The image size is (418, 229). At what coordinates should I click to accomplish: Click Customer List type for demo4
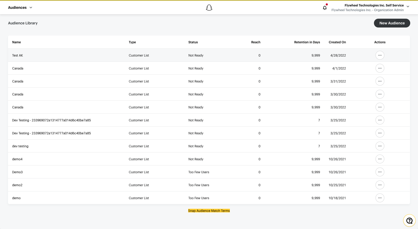click(139, 159)
